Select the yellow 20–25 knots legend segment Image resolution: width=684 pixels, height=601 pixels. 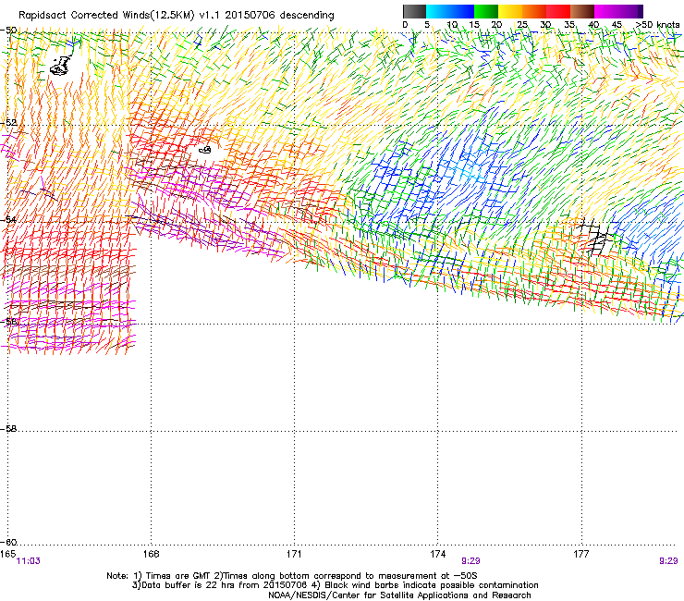[x=510, y=11]
